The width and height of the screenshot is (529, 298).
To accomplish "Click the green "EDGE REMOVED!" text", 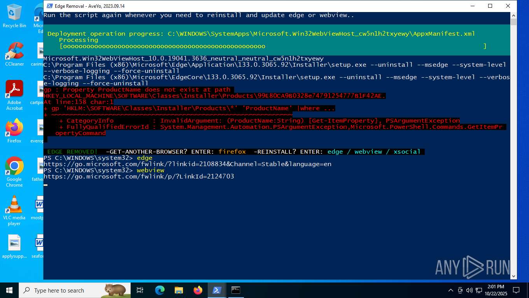I will coord(72,152).
